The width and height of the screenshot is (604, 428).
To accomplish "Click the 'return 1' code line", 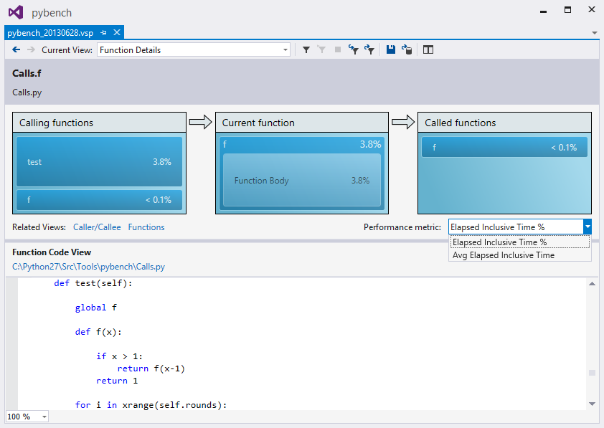I will coord(117,381).
